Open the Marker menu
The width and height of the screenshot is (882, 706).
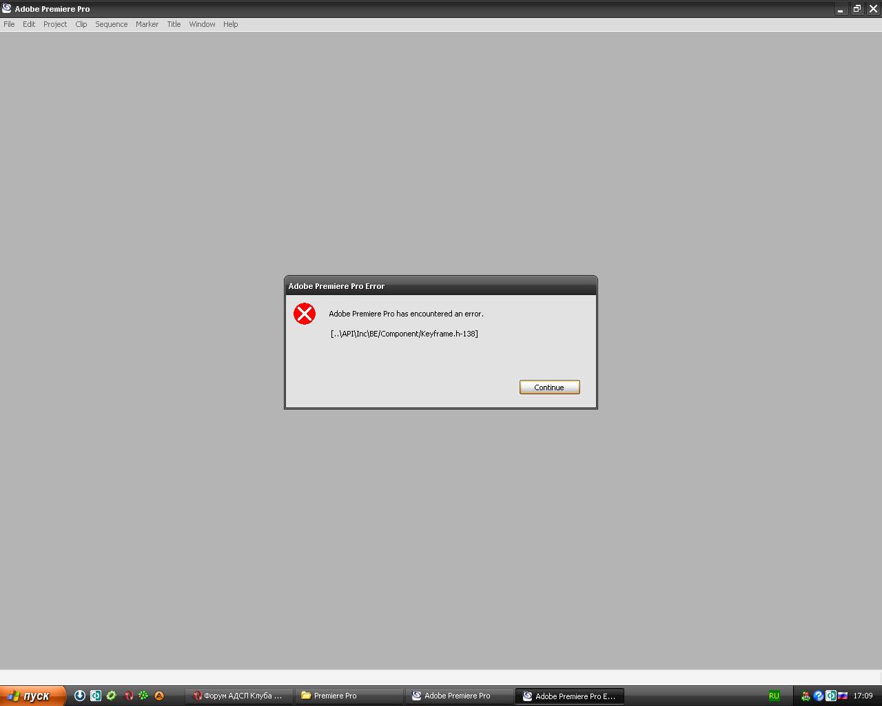coord(147,24)
